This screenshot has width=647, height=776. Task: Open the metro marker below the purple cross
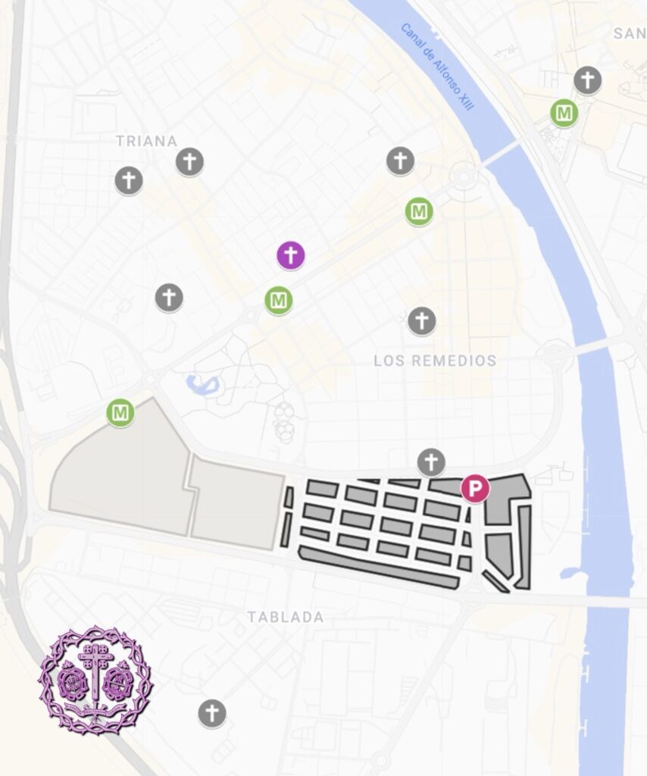click(279, 300)
